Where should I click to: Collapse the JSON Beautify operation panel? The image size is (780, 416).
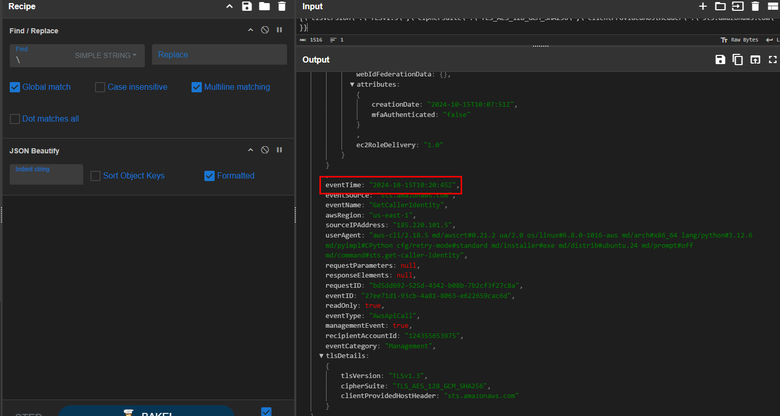pyautogui.click(x=251, y=150)
